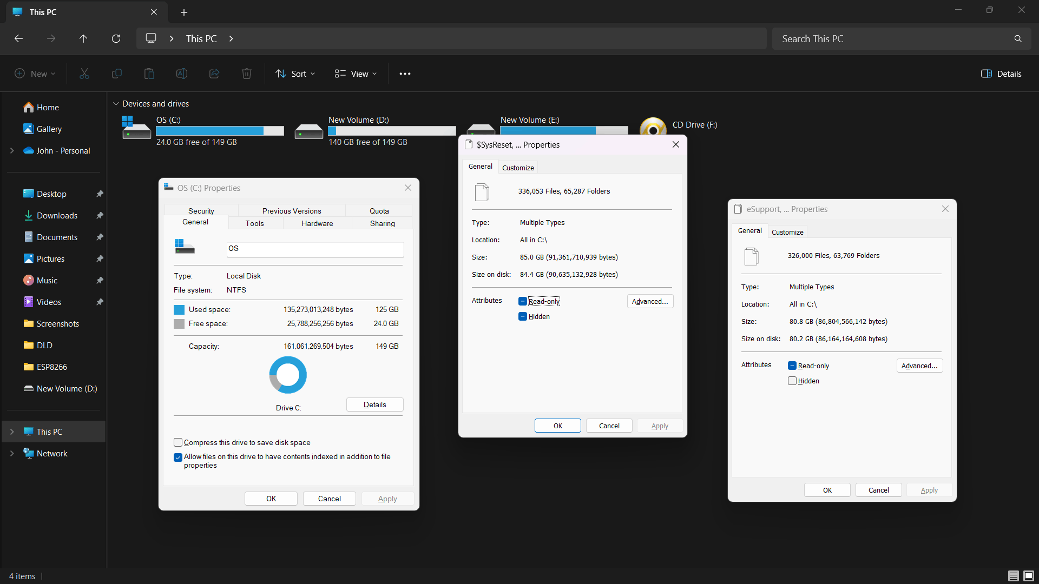Click the Delete trash can icon
Image resolution: width=1039 pixels, height=584 pixels.
[x=246, y=74]
